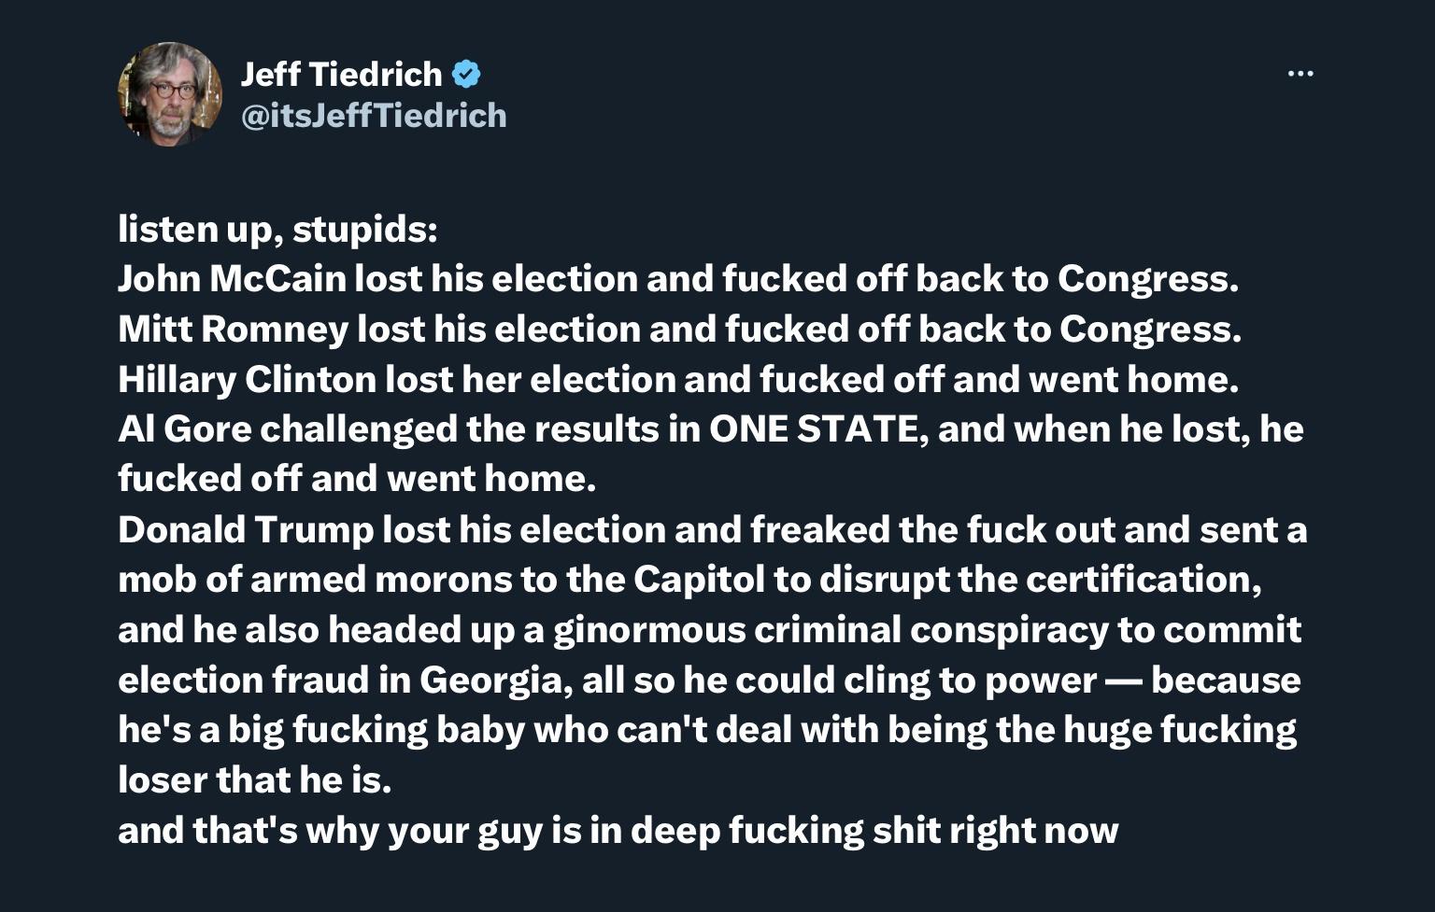Click the line mentioning Mitt Romney

click(x=679, y=330)
